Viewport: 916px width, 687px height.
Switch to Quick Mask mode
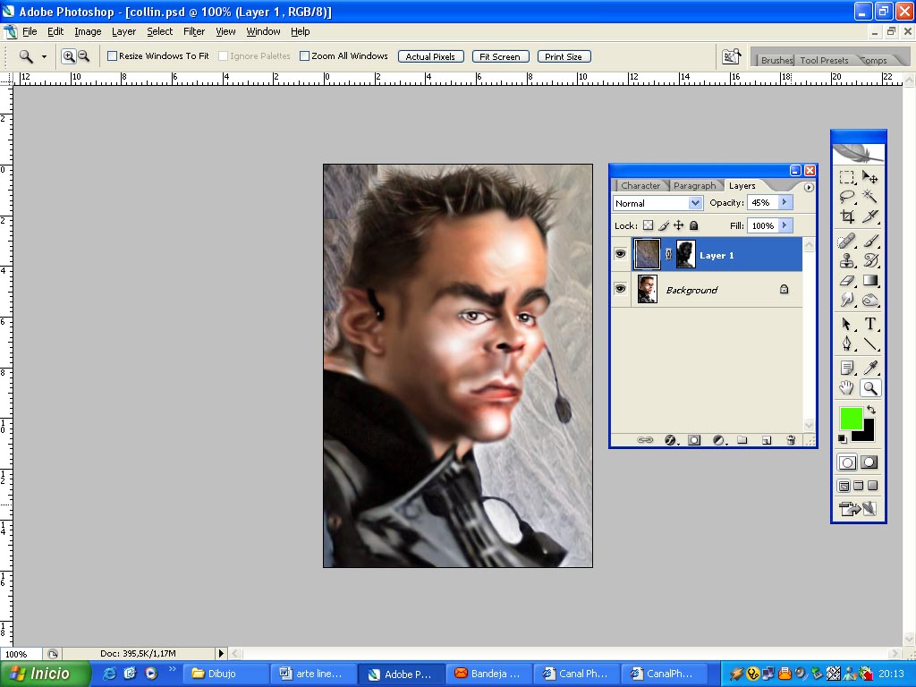pyautogui.click(x=869, y=462)
